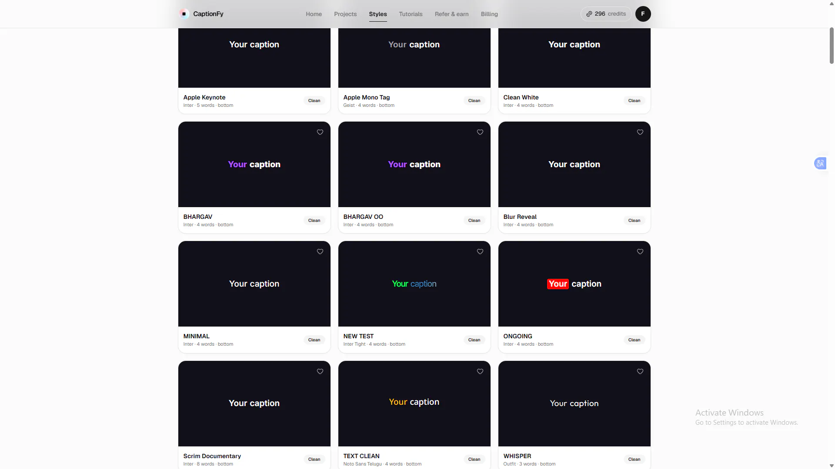Open the Billing page
835x469 pixels.
[489, 14]
